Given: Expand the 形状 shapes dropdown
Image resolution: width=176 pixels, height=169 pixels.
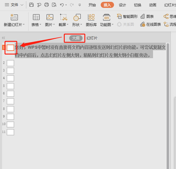Looking at the screenshot, I should [81, 25].
